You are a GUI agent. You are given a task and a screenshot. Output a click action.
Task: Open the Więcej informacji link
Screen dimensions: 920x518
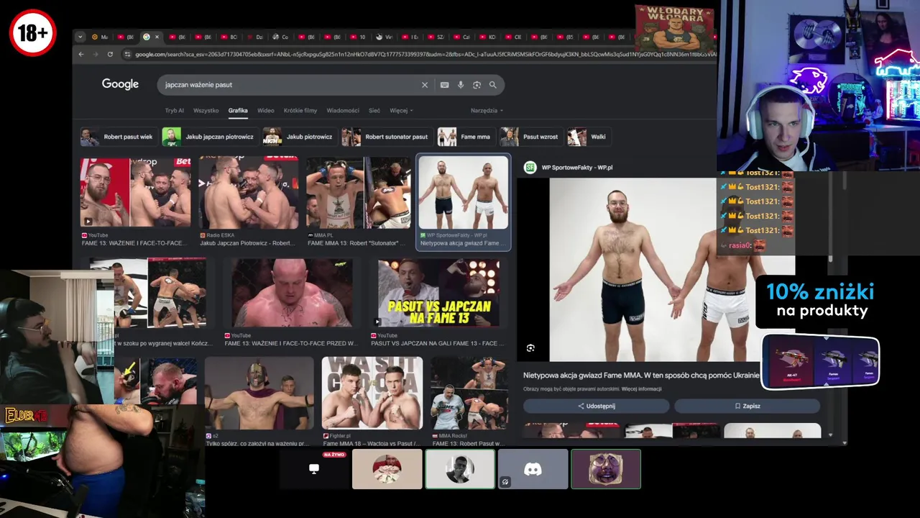point(641,389)
